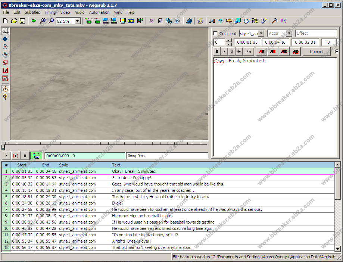
Task: Open the Options hammer icon
Action: pyautogui.click(x=275, y=21)
